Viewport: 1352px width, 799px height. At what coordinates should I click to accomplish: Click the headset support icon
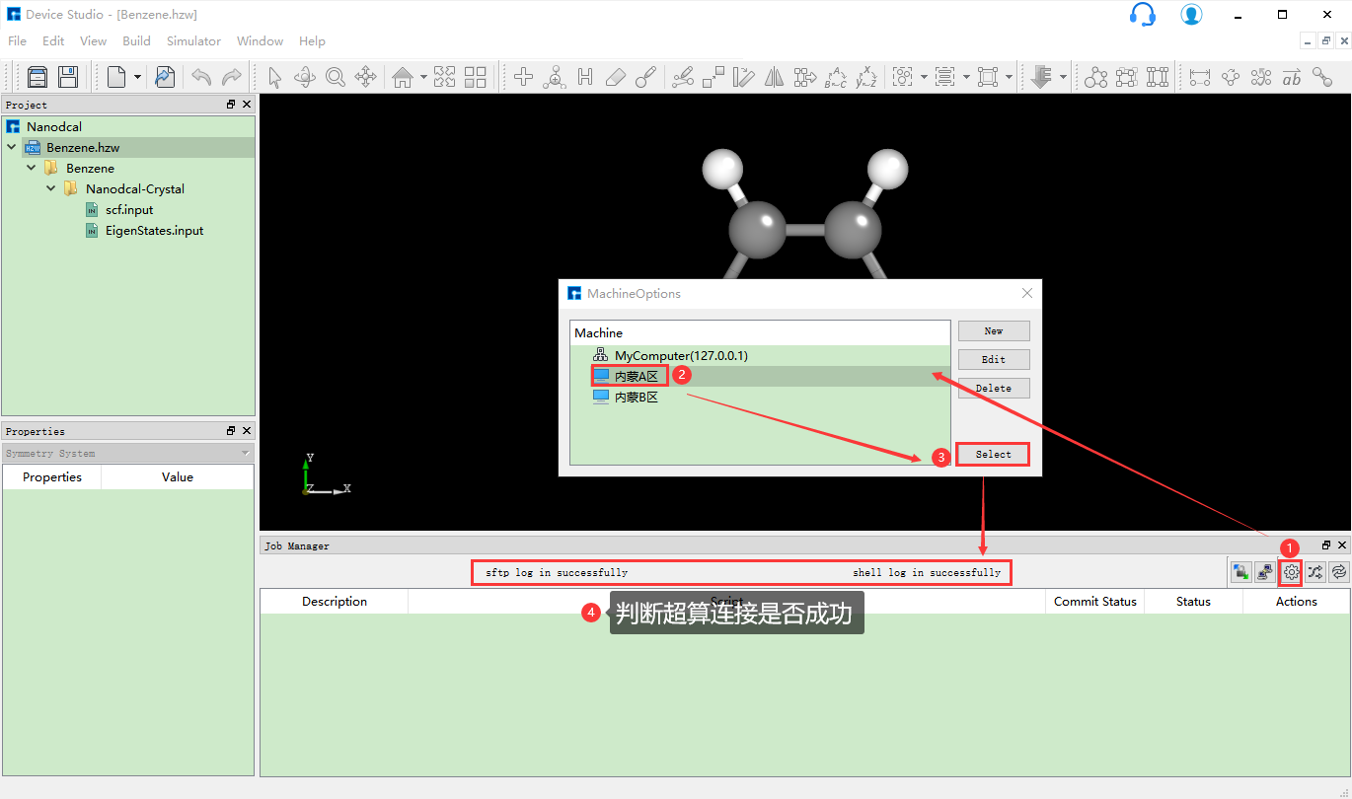tap(1142, 15)
